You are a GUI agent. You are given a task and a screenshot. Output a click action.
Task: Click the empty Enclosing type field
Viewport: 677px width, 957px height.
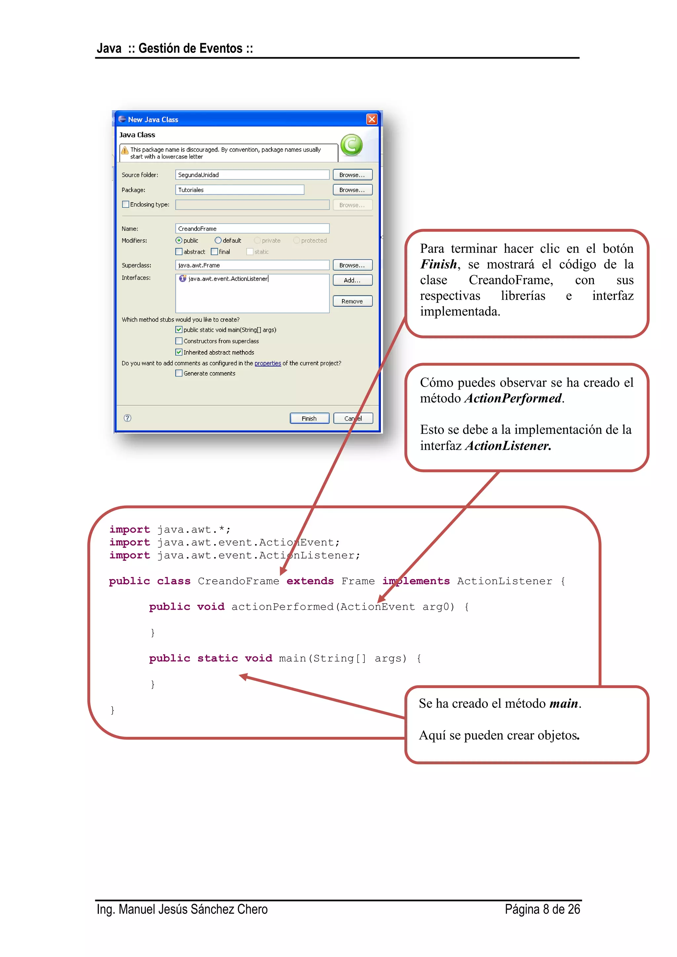point(252,205)
